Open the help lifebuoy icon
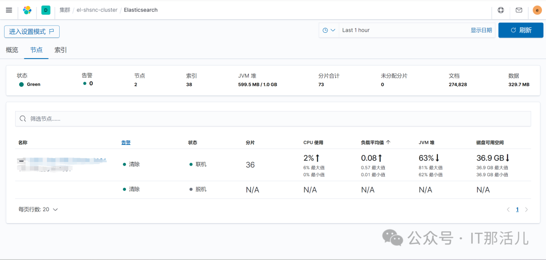The width and height of the screenshot is (546, 260). [500, 10]
